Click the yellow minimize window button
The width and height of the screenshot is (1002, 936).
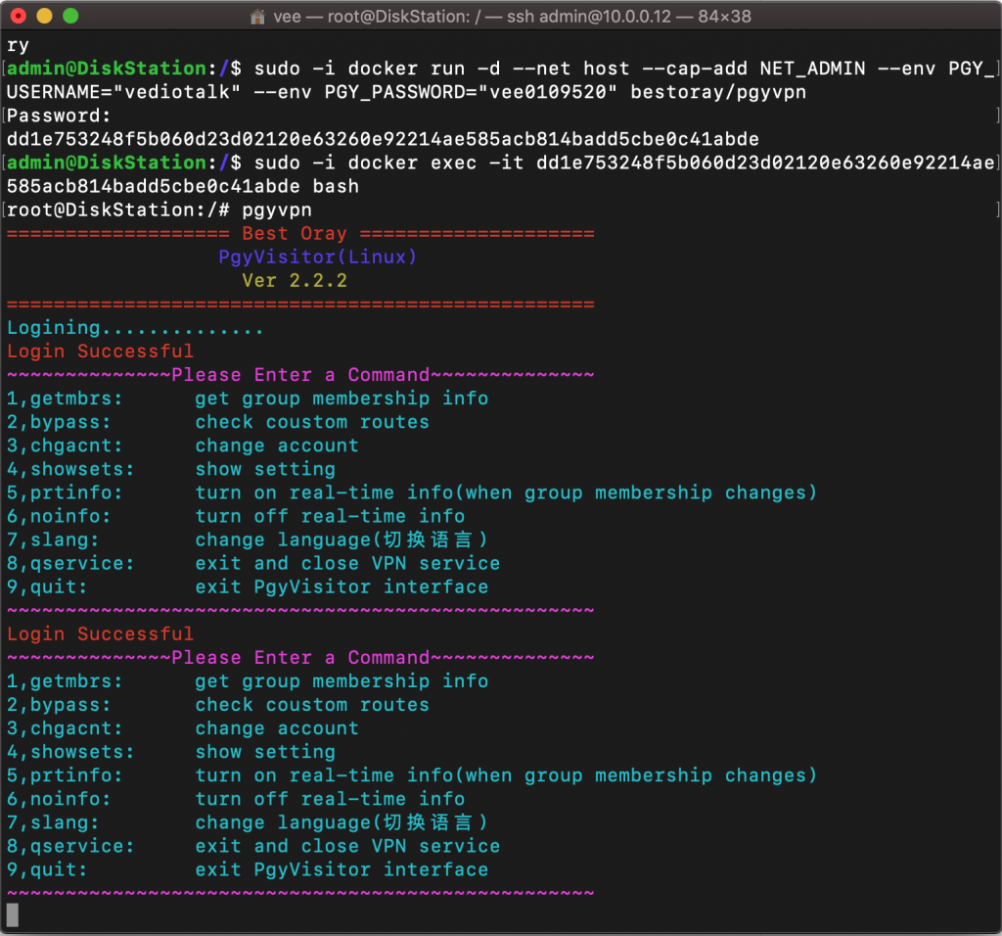[44, 16]
